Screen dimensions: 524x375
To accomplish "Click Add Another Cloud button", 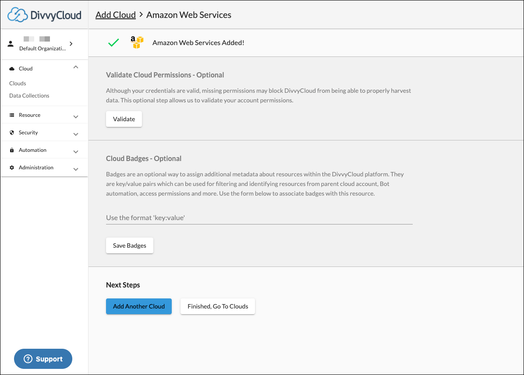I will coord(139,306).
